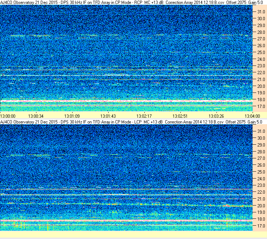The image size is (267, 239).
Task: Click the 24.0 tick label in RCP panel
Action: pos(261,59)
